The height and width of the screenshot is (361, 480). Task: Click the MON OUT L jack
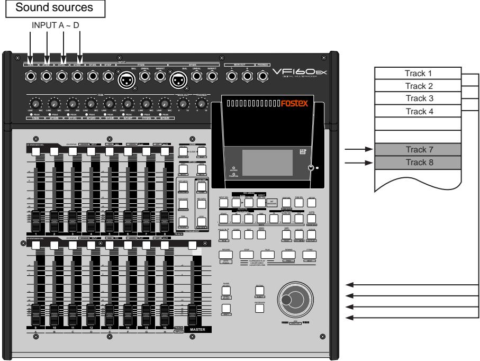click(232, 76)
